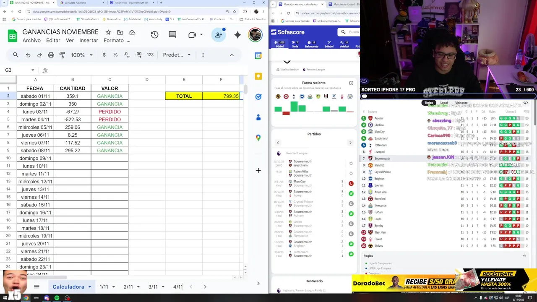
Task: Start a Meet call camera icon
Action: click(193, 35)
